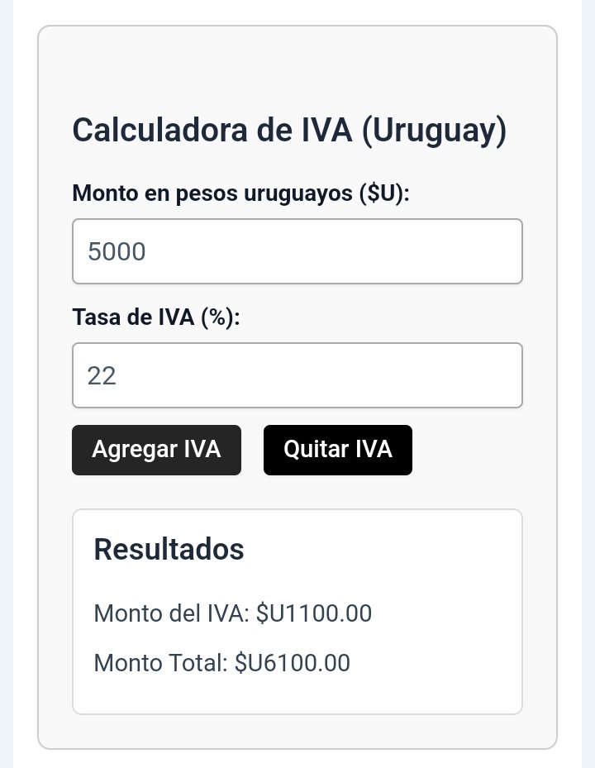Viewport: 595px width, 768px height.
Task: Click the Tasa de IVA (%) label
Action: coord(156,317)
